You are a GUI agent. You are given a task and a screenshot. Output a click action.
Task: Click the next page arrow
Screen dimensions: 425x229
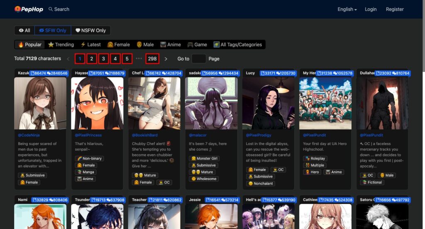[166, 59]
